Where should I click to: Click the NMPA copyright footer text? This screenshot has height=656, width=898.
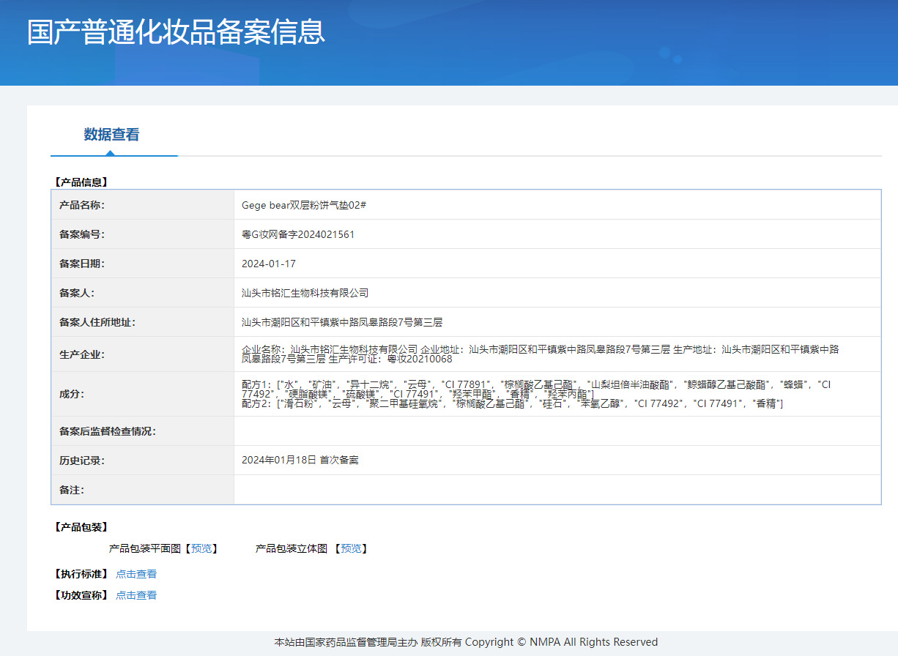click(466, 642)
